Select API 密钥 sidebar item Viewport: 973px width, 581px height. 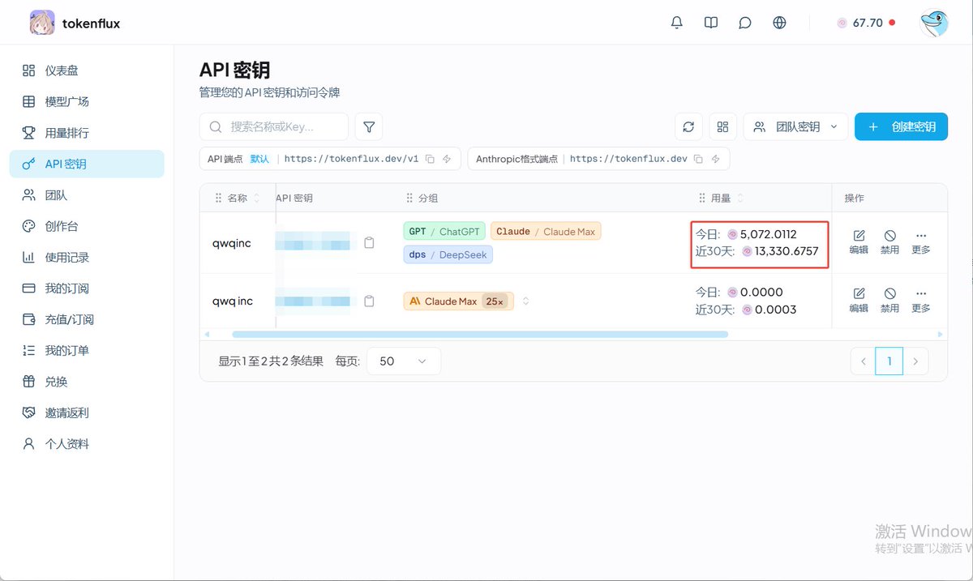tap(87, 164)
